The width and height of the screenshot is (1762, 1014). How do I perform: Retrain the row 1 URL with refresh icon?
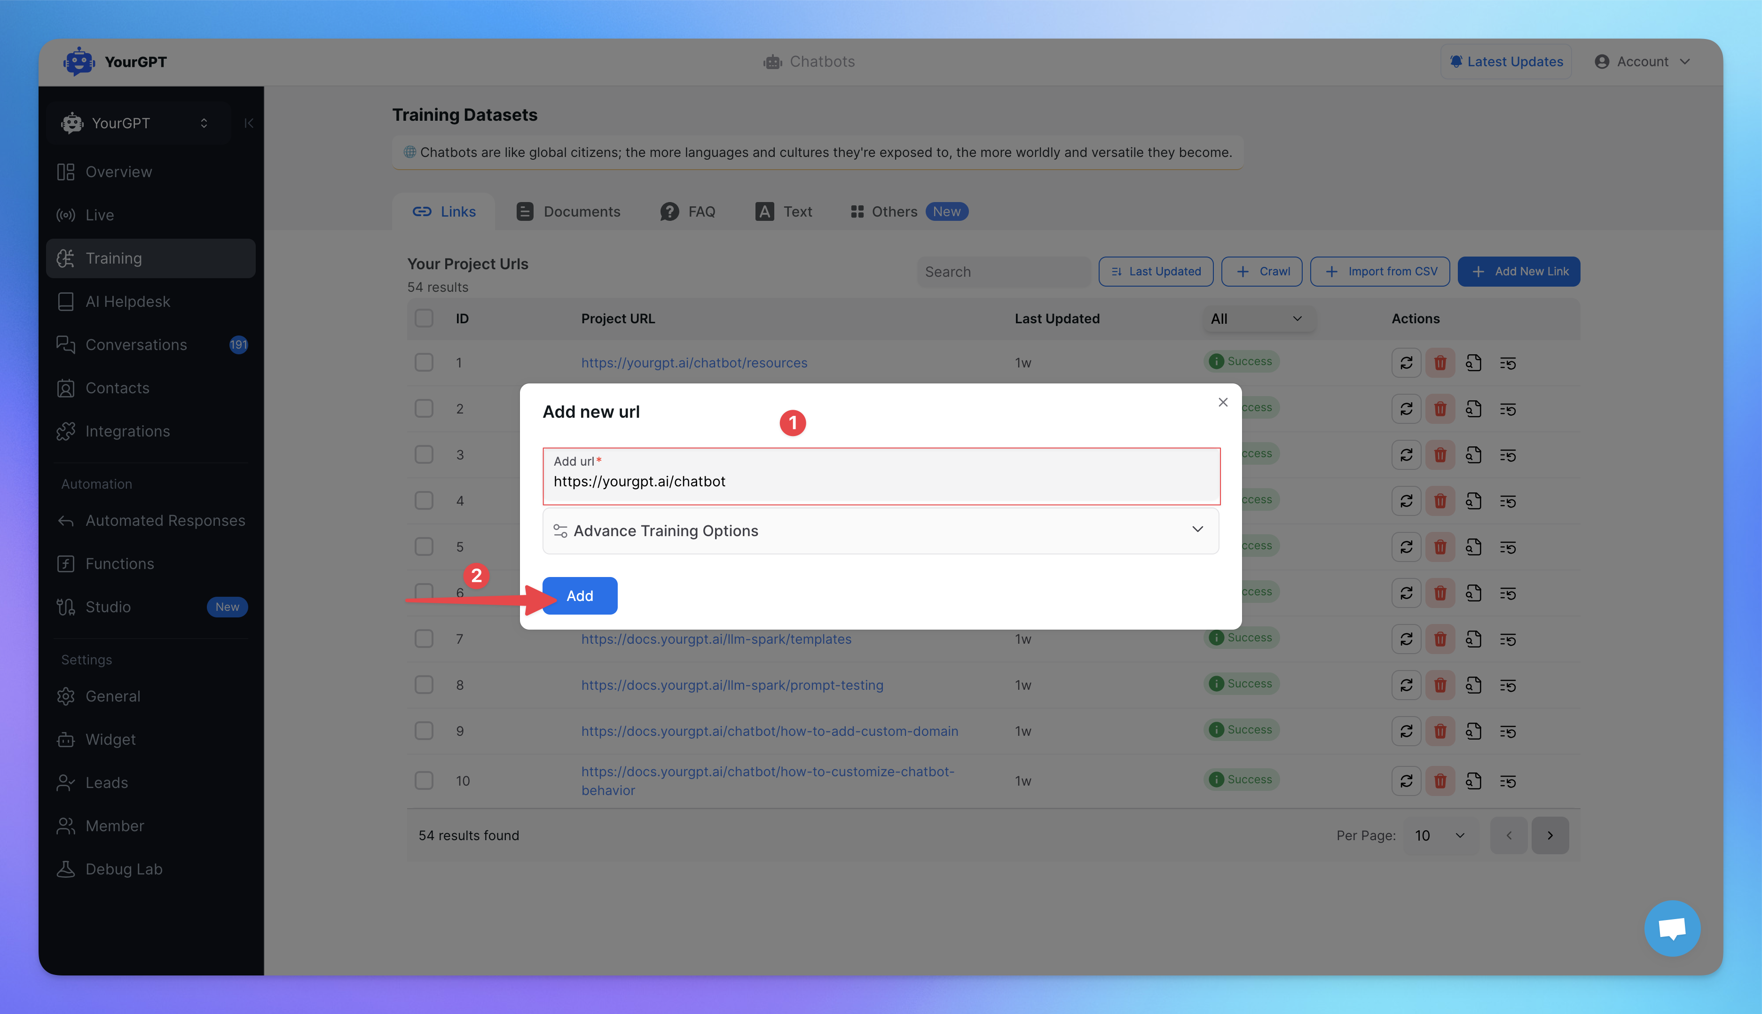point(1406,363)
